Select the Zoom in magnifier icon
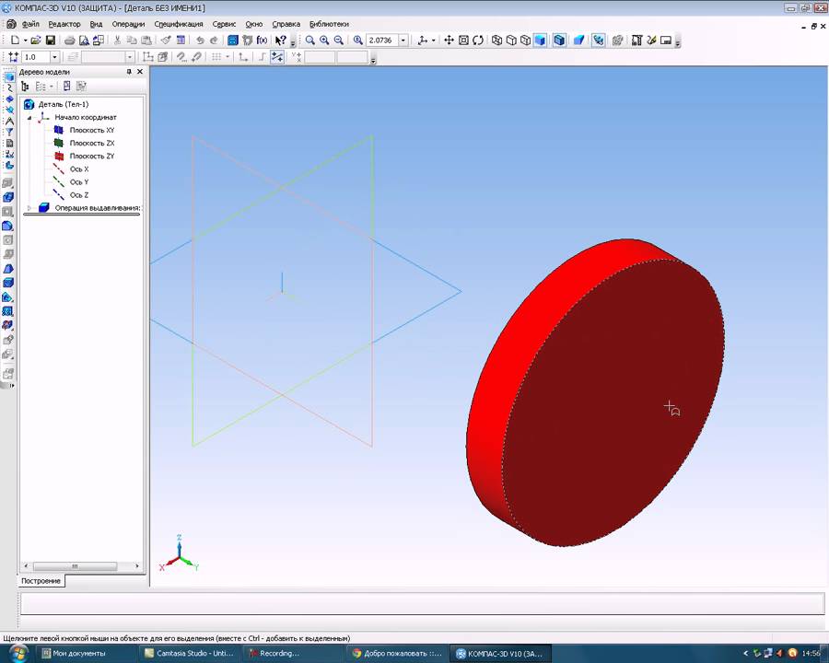Screen dimensions: 829x663 (324, 41)
